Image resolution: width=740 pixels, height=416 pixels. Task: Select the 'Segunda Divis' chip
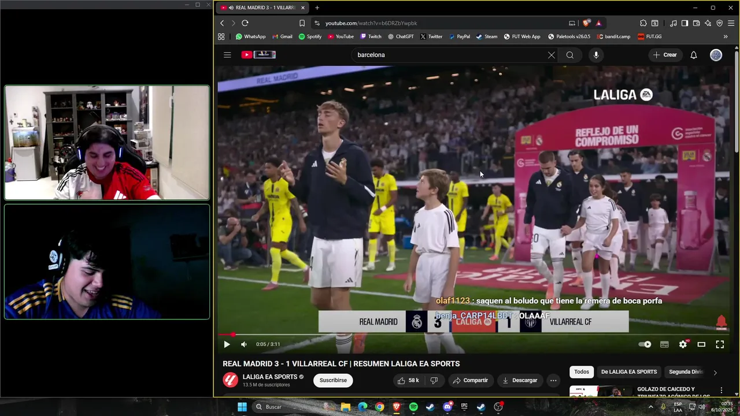click(x=686, y=372)
